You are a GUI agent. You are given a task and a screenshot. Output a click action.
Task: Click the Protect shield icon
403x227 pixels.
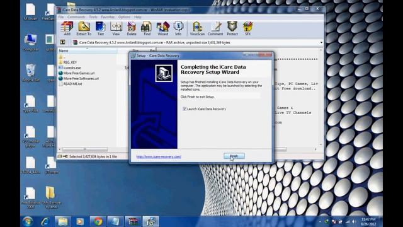[x=232, y=28]
